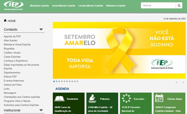The image size is (187, 114).
Task: Click the HOME house icon
Action: (x=5, y=21)
